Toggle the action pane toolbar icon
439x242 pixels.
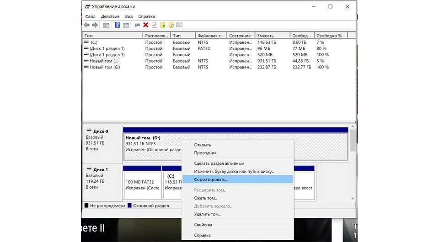click(x=126, y=25)
